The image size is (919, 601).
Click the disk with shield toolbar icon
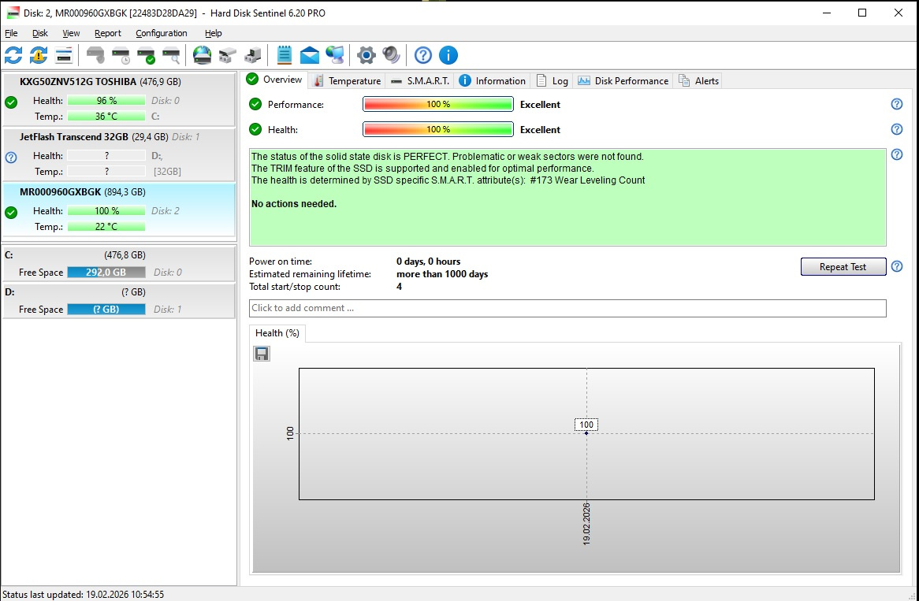tap(95, 56)
